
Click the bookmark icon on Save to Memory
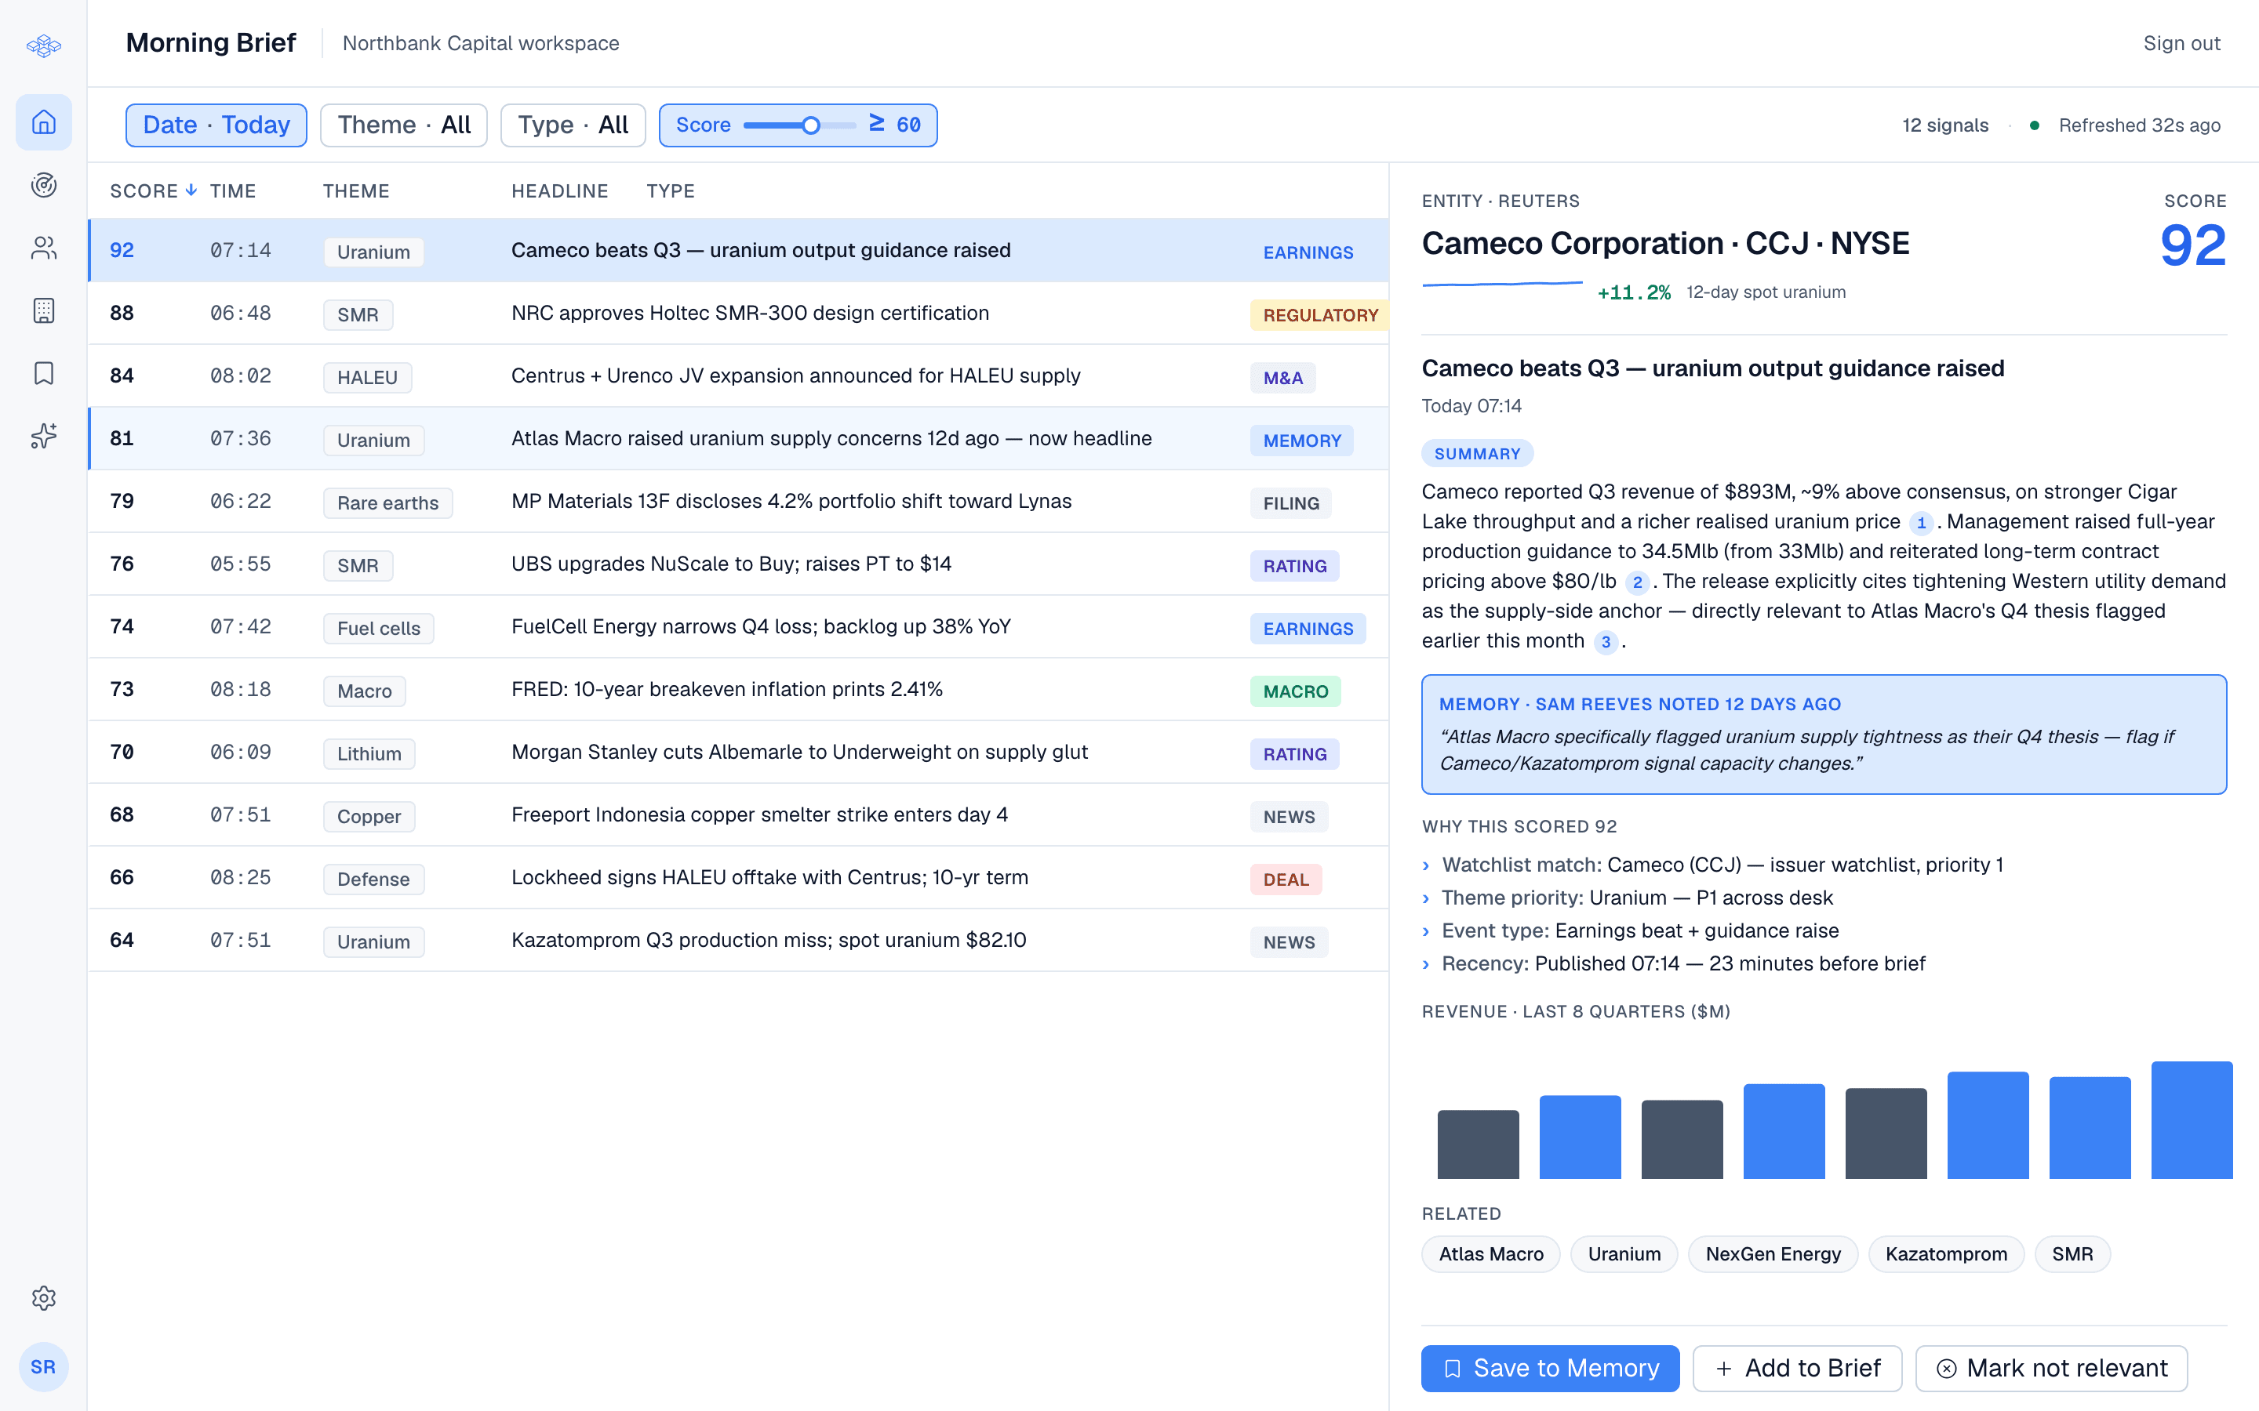[x=1453, y=1368]
